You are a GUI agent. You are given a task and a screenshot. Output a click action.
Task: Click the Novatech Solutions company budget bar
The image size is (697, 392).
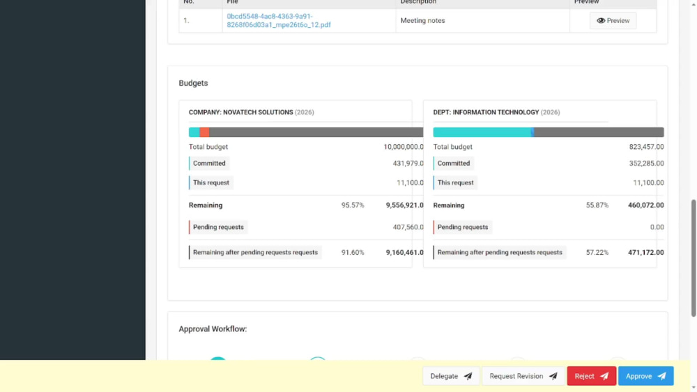point(306,132)
